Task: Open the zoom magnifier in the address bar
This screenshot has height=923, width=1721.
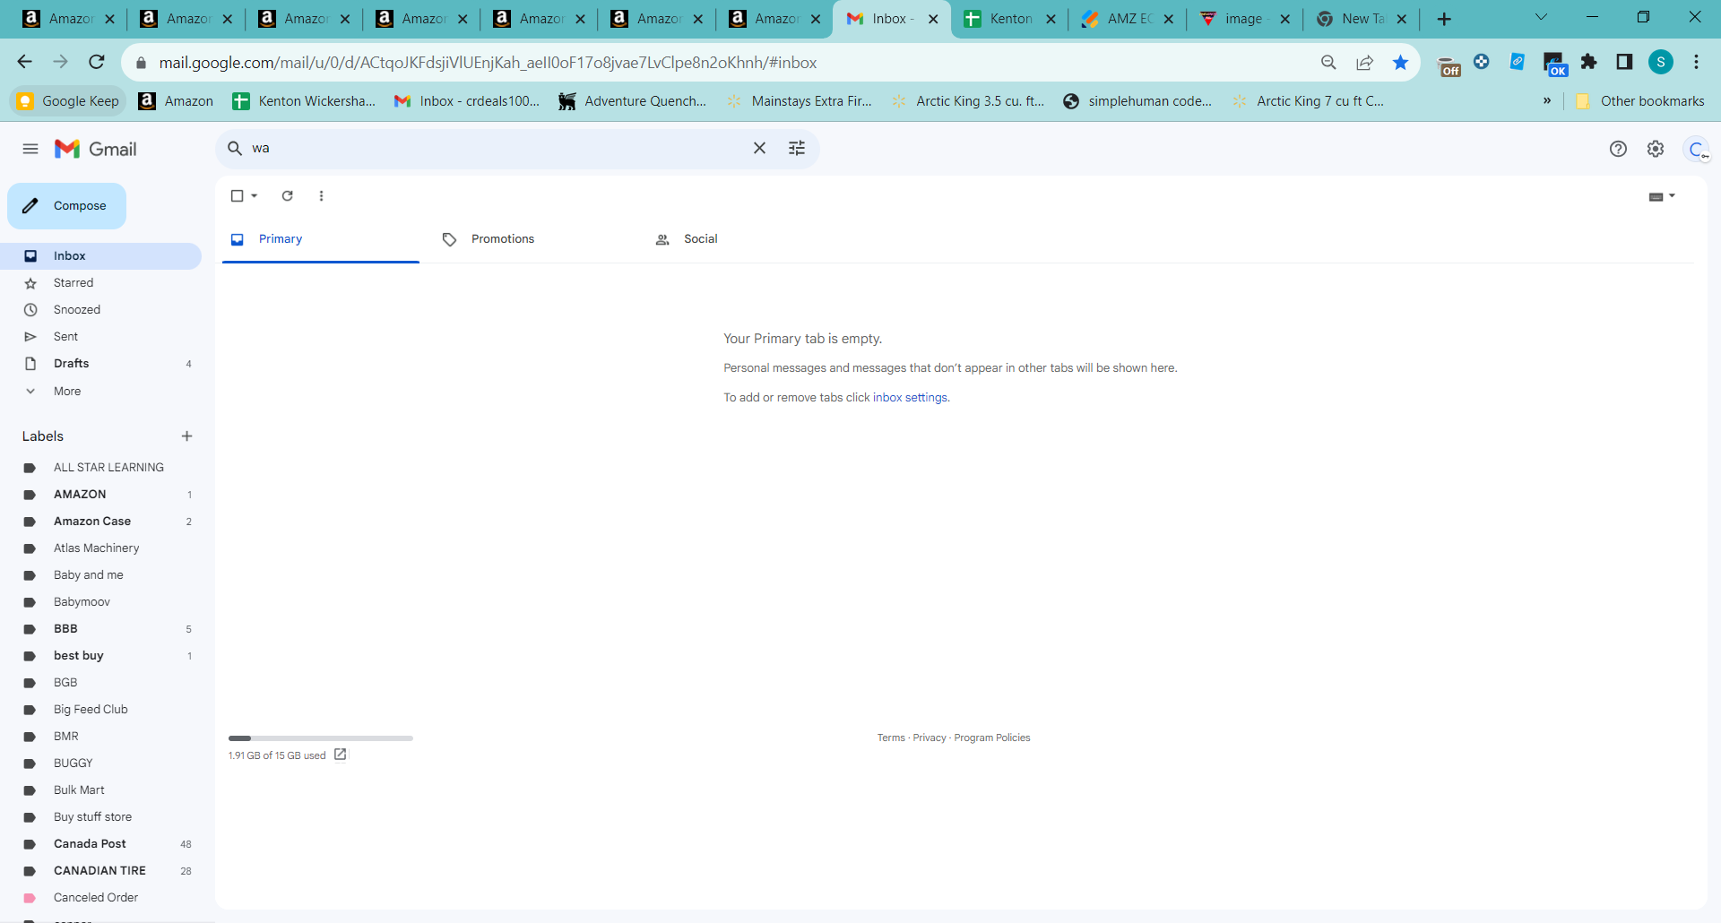Action: [1328, 62]
